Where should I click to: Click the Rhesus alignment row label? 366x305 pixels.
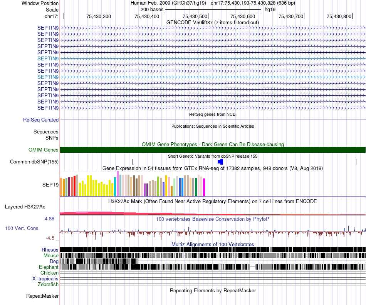tap(50, 250)
